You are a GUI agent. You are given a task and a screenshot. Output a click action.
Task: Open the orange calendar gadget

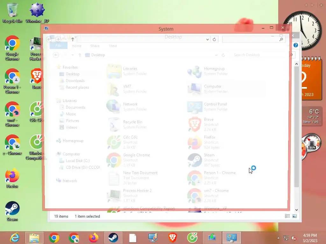tap(311, 78)
